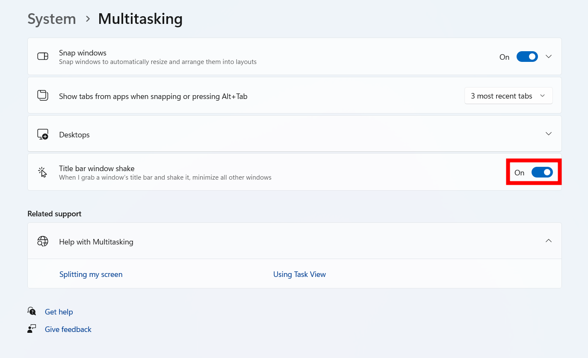Click the Multitasking page heading
The image size is (588, 358).
[140, 19]
